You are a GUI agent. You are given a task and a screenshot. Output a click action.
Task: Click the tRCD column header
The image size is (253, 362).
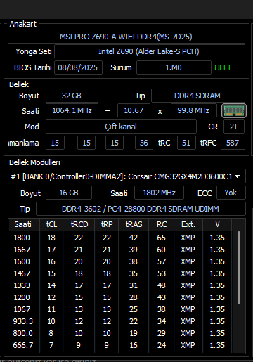[x=79, y=224]
